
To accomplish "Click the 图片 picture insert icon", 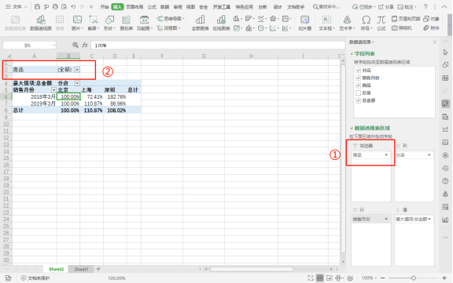I will point(77,23).
